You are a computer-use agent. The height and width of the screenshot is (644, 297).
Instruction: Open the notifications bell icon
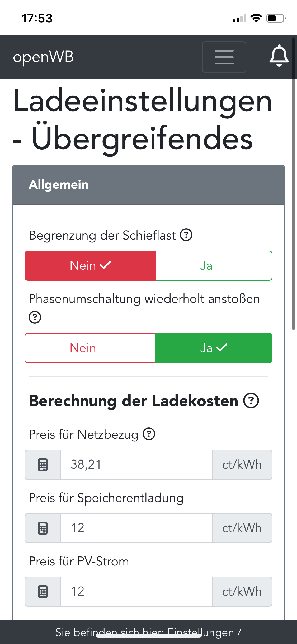279,56
